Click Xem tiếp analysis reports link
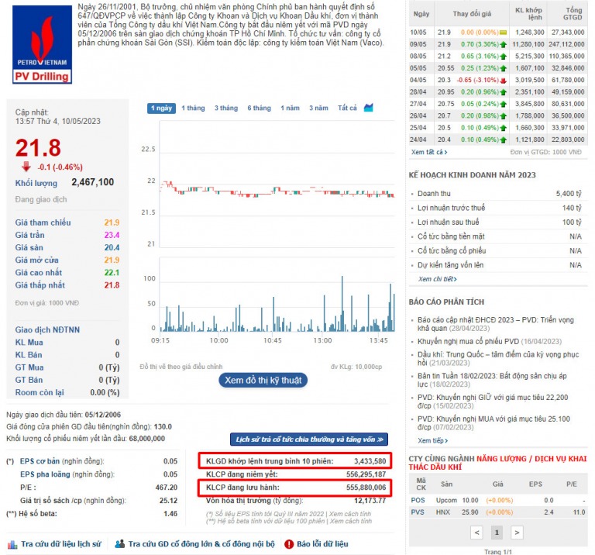Screen dimensions: 595x555 tap(432, 441)
